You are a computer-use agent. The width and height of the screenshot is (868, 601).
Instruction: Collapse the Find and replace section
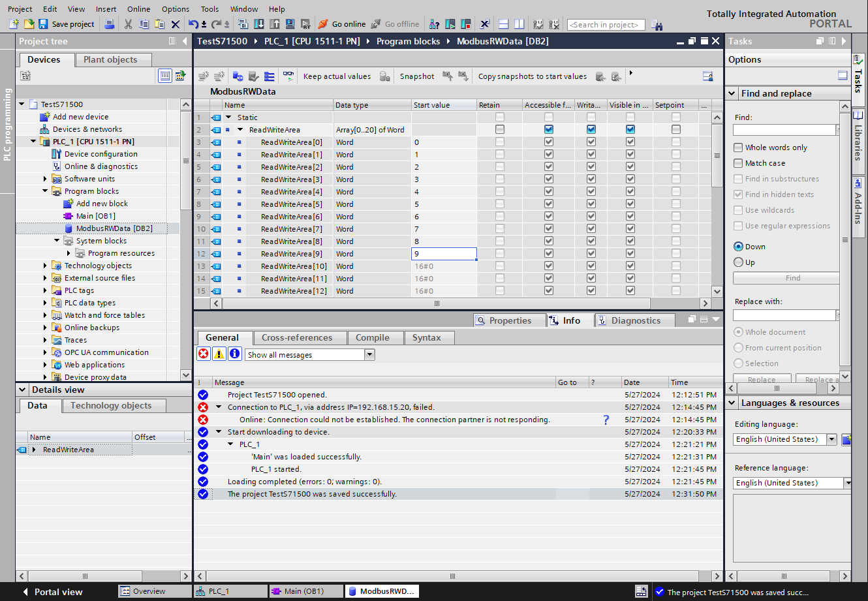pyautogui.click(x=732, y=93)
